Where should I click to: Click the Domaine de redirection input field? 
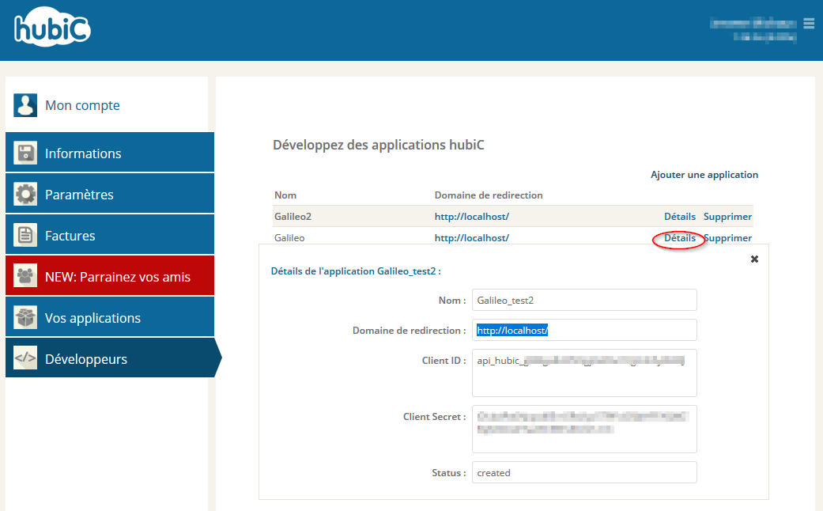point(584,330)
